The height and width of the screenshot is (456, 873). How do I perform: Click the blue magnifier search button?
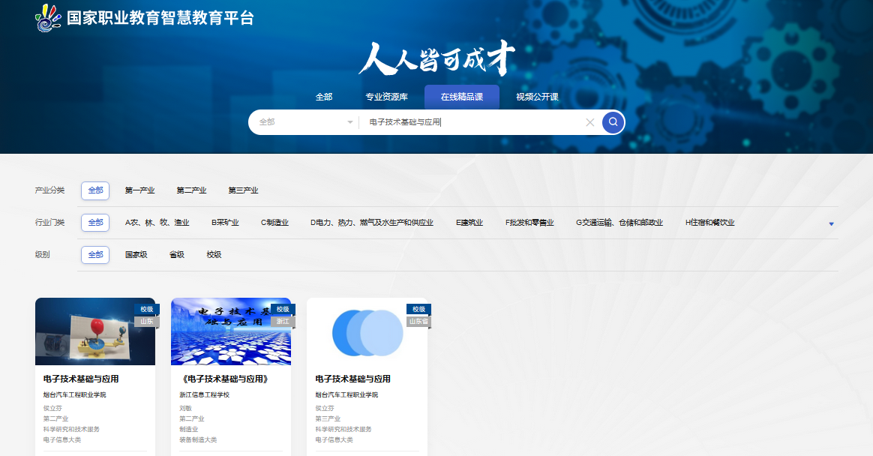[x=613, y=122]
